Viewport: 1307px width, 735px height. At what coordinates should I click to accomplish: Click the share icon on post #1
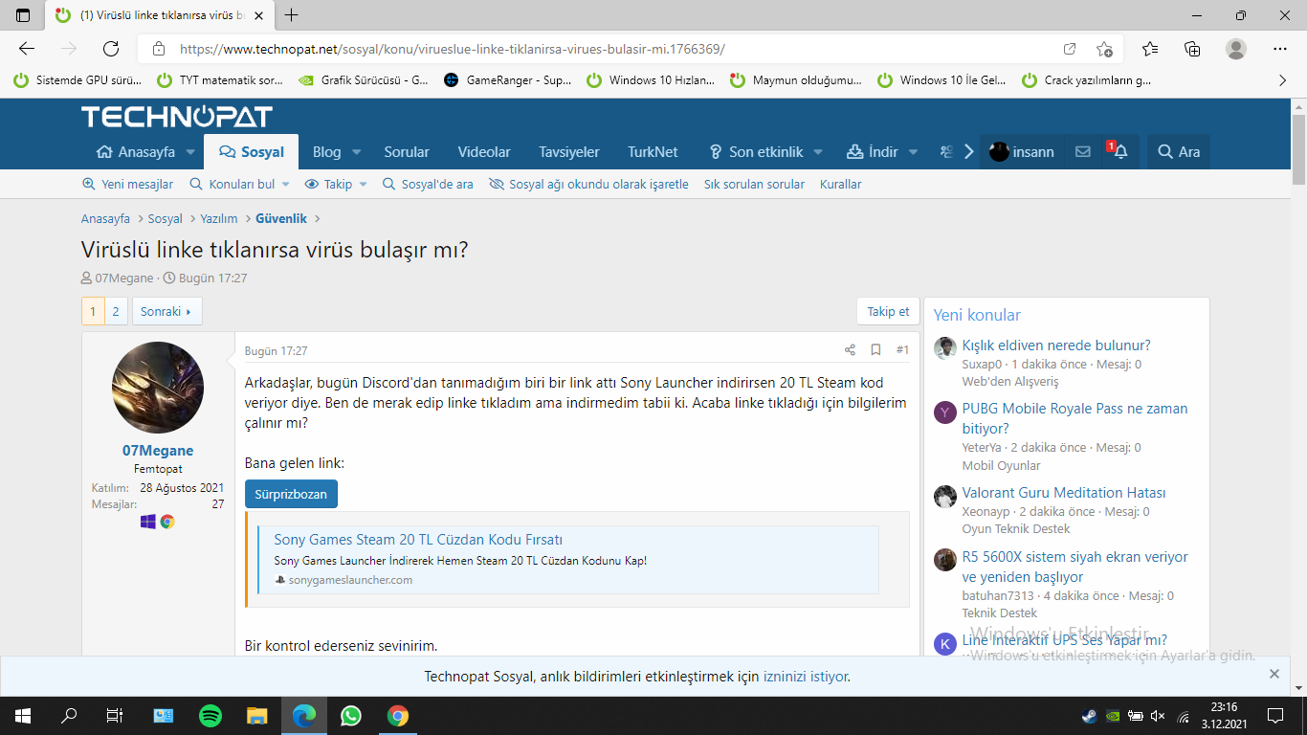pyautogui.click(x=850, y=350)
